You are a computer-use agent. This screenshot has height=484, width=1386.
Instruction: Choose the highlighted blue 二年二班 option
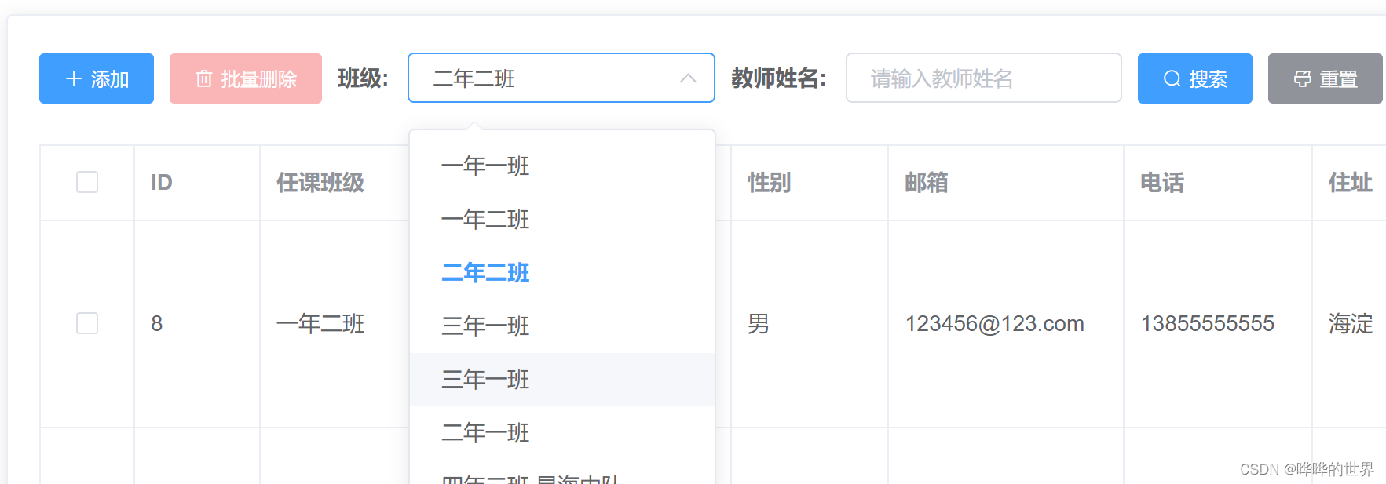click(x=561, y=273)
